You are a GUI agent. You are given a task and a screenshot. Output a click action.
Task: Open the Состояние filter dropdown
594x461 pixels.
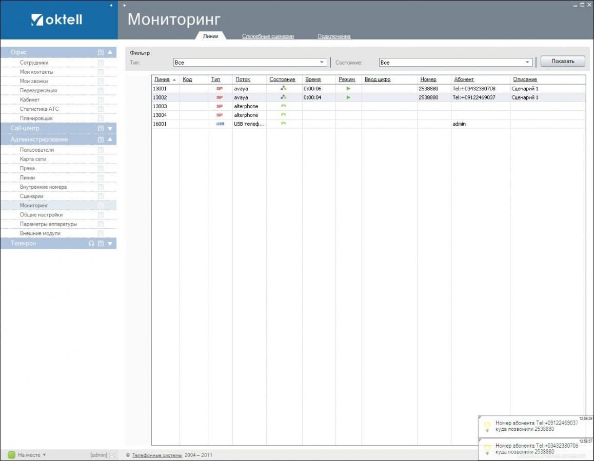(x=527, y=63)
